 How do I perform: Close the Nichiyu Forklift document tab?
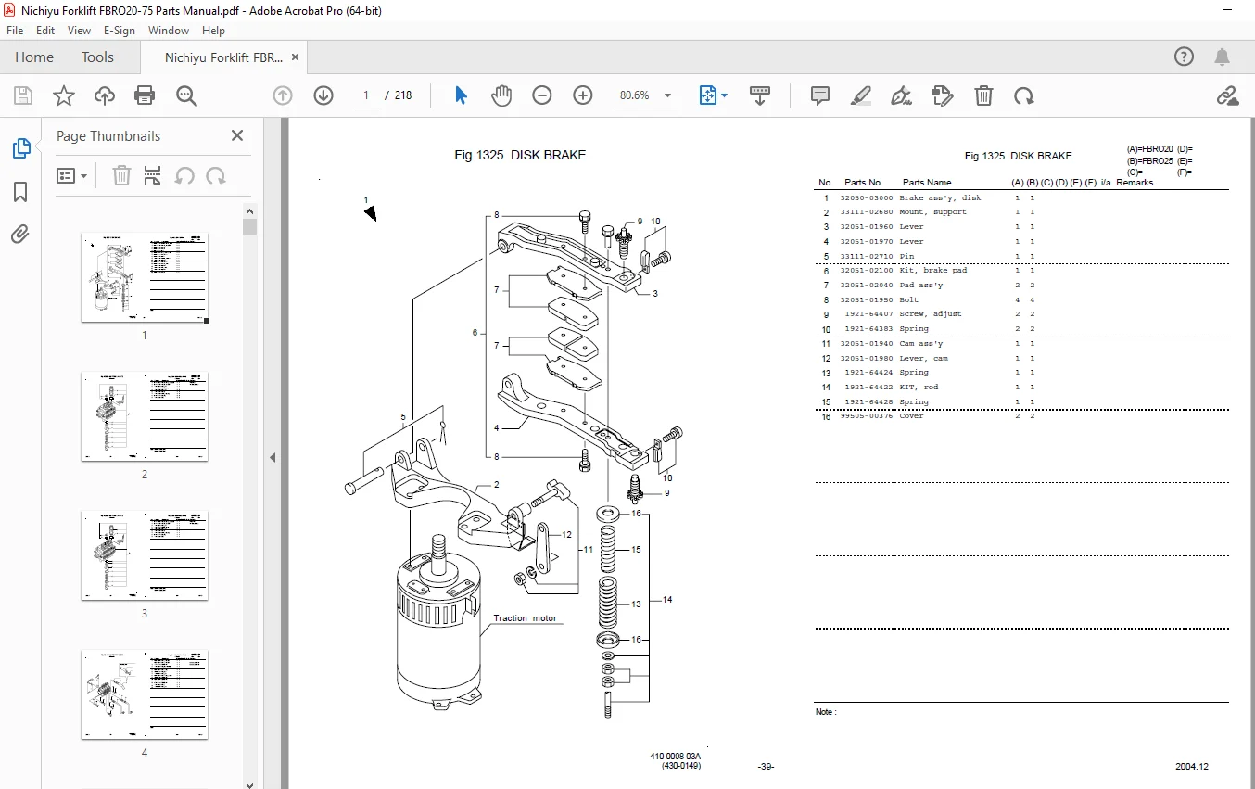click(296, 57)
